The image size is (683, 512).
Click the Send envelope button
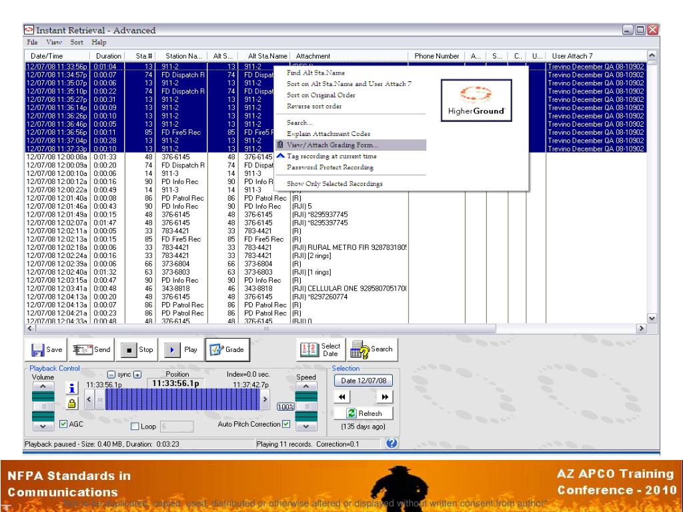click(x=91, y=349)
